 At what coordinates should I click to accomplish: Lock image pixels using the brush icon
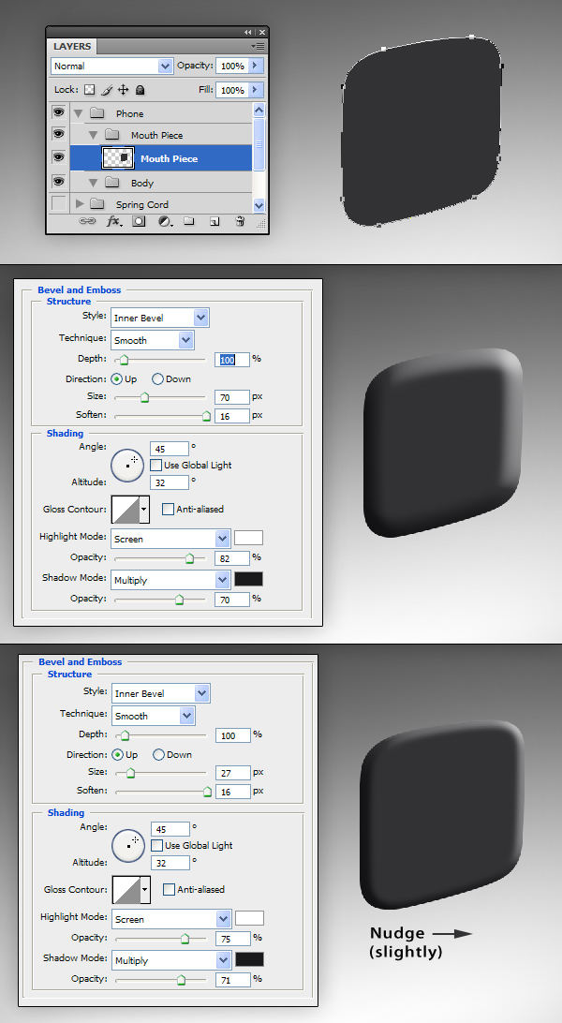pos(107,89)
